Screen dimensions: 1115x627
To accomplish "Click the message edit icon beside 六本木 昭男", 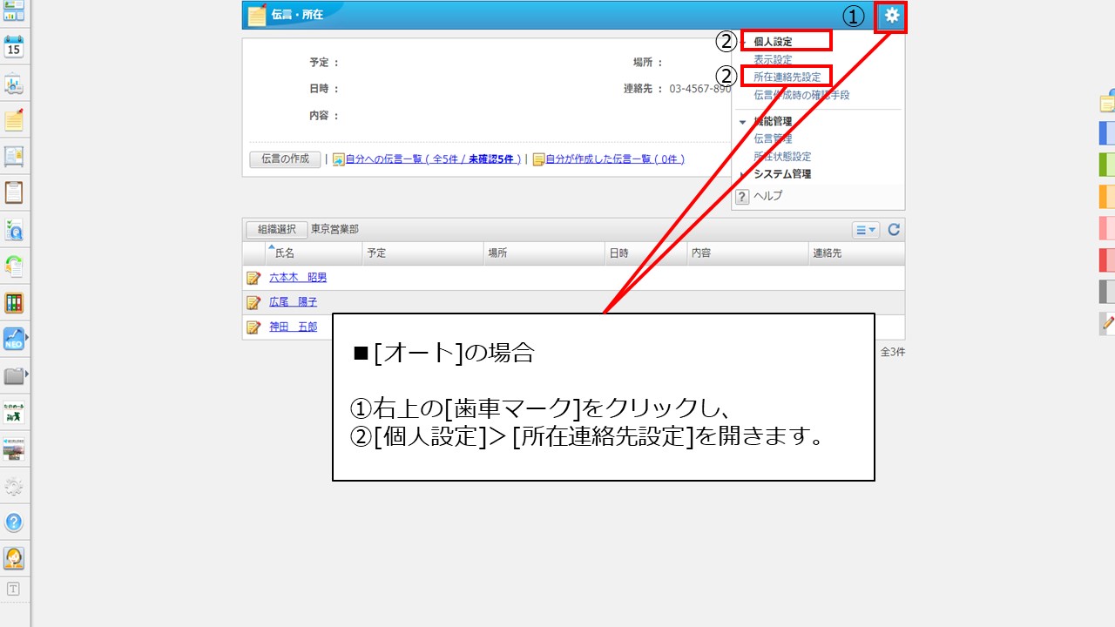I will tap(253, 278).
